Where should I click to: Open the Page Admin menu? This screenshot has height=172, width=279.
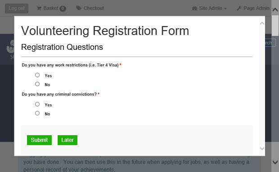(253, 8)
